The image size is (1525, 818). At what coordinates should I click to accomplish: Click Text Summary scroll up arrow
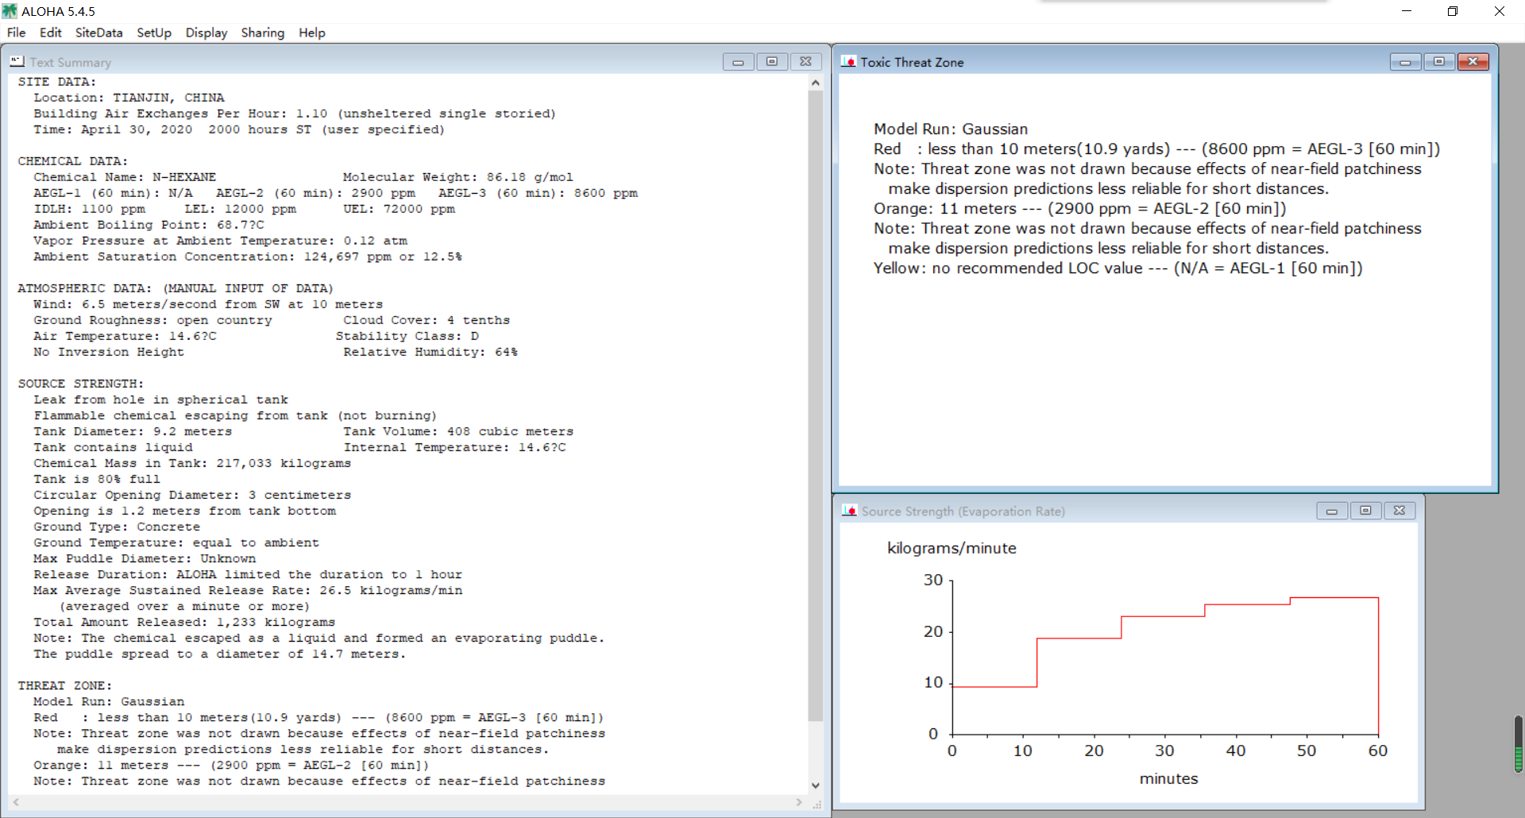click(x=815, y=83)
